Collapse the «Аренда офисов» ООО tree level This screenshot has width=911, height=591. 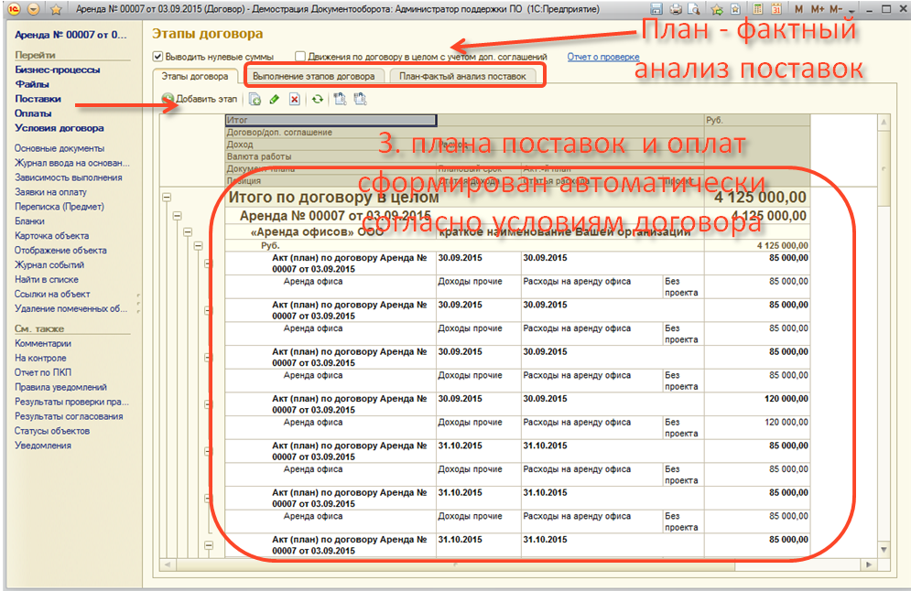(188, 231)
